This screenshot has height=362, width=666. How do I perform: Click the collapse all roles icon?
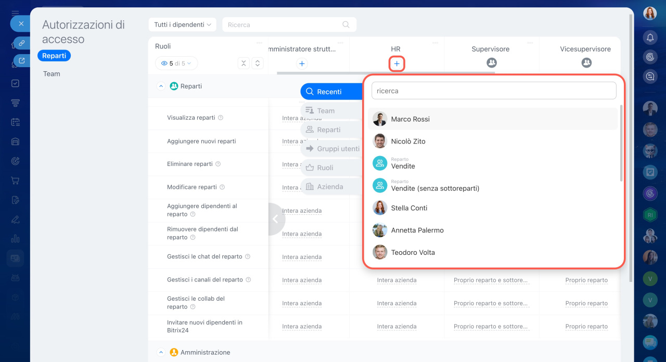click(x=244, y=63)
